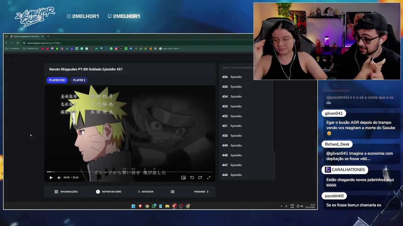Image resolution: width=403 pixels, height=226 pixels.
Task: Click REPORTAR ERRO button
Action: click(109, 192)
